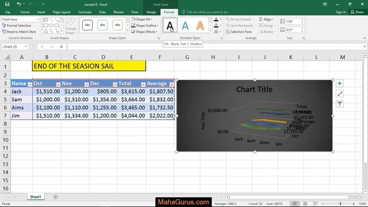Viewport: 368px width, 207px height.
Task: Expand the Shape Fill dropdown
Action: pos(151,19)
